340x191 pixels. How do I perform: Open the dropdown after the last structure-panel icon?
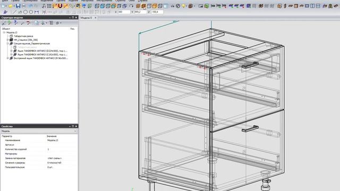coord(61,23)
